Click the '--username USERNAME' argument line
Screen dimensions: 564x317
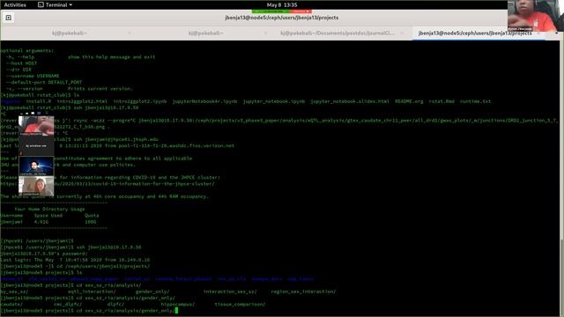pyautogui.click(x=33, y=76)
